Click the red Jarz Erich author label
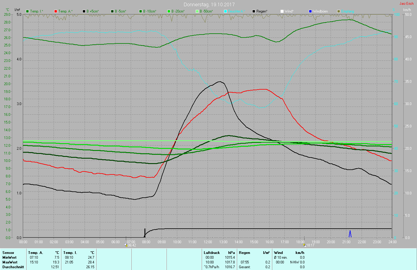This screenshot has height=270, width=417. pos(407,4)
